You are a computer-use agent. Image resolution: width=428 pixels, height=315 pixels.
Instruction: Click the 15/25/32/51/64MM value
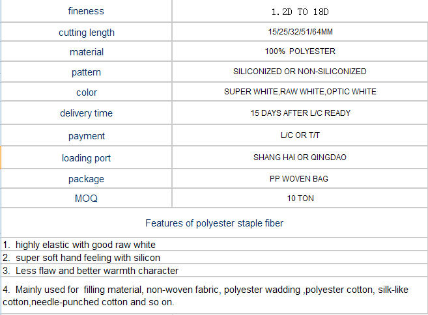coord(300,32)
